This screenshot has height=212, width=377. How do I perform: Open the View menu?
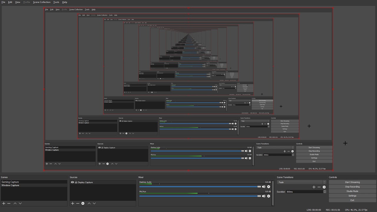18,2
